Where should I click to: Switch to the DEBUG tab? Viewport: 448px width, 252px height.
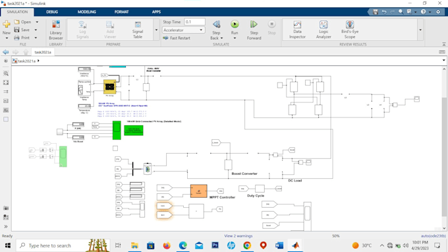(x=52, y=12)
